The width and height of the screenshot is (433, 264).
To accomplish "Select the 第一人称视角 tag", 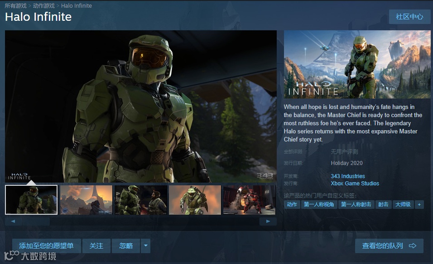I will point(319,204).
